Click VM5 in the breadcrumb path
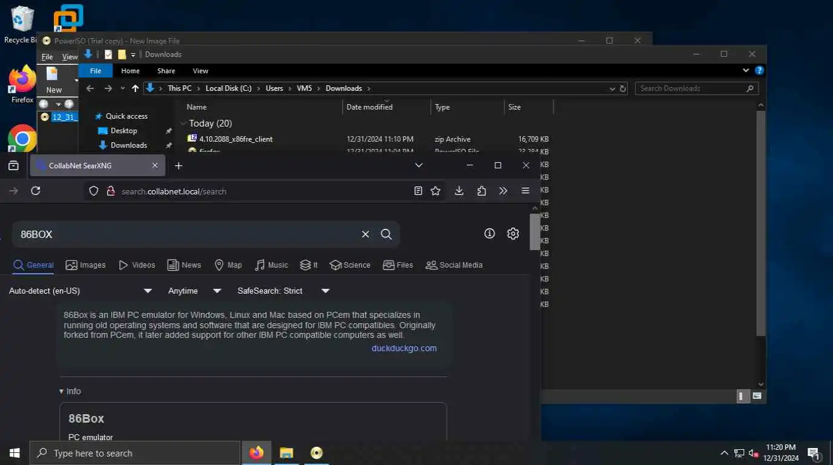Screen dimensions: 833x465 click(304, 88)
